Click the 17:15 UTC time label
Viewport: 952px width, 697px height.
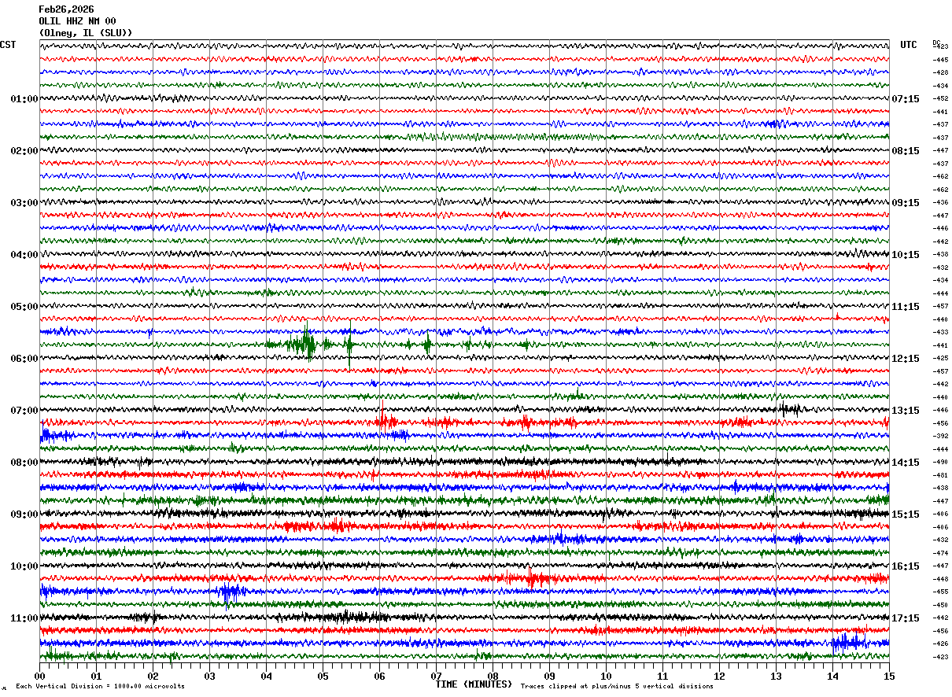pos(906,618)
